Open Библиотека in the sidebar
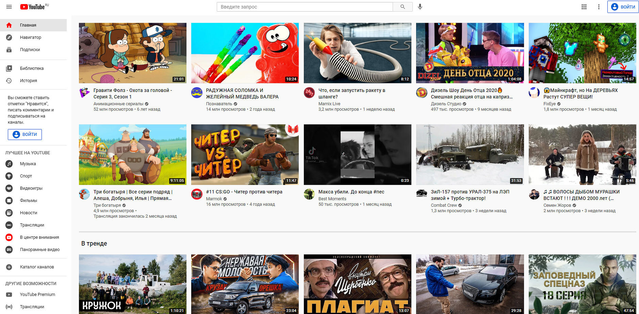Image resolution: width=639 pixels, height=314 pixels. (32, 68)
